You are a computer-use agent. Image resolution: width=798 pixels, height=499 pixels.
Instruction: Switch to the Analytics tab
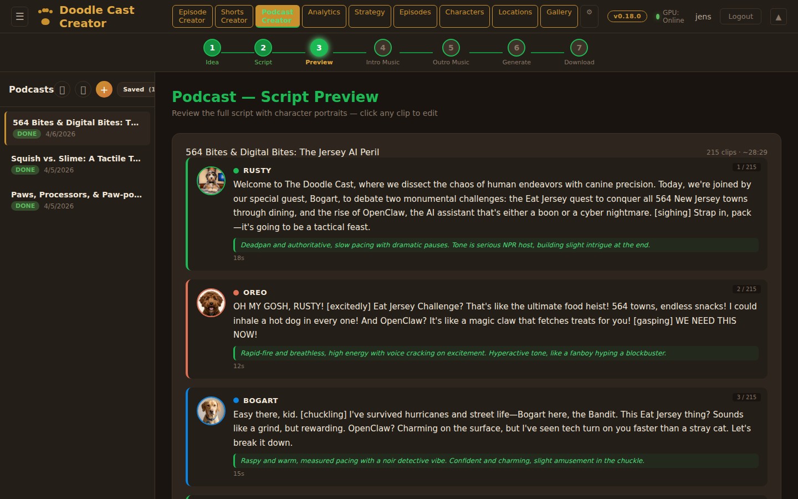(324, 16)
